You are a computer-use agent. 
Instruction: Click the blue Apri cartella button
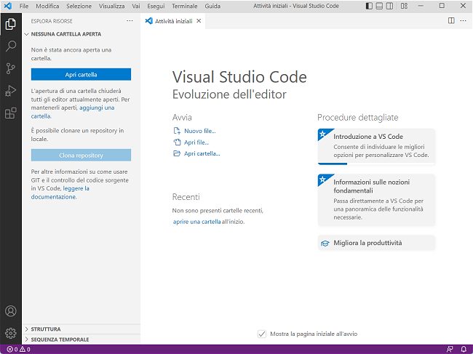pos(81,74)
